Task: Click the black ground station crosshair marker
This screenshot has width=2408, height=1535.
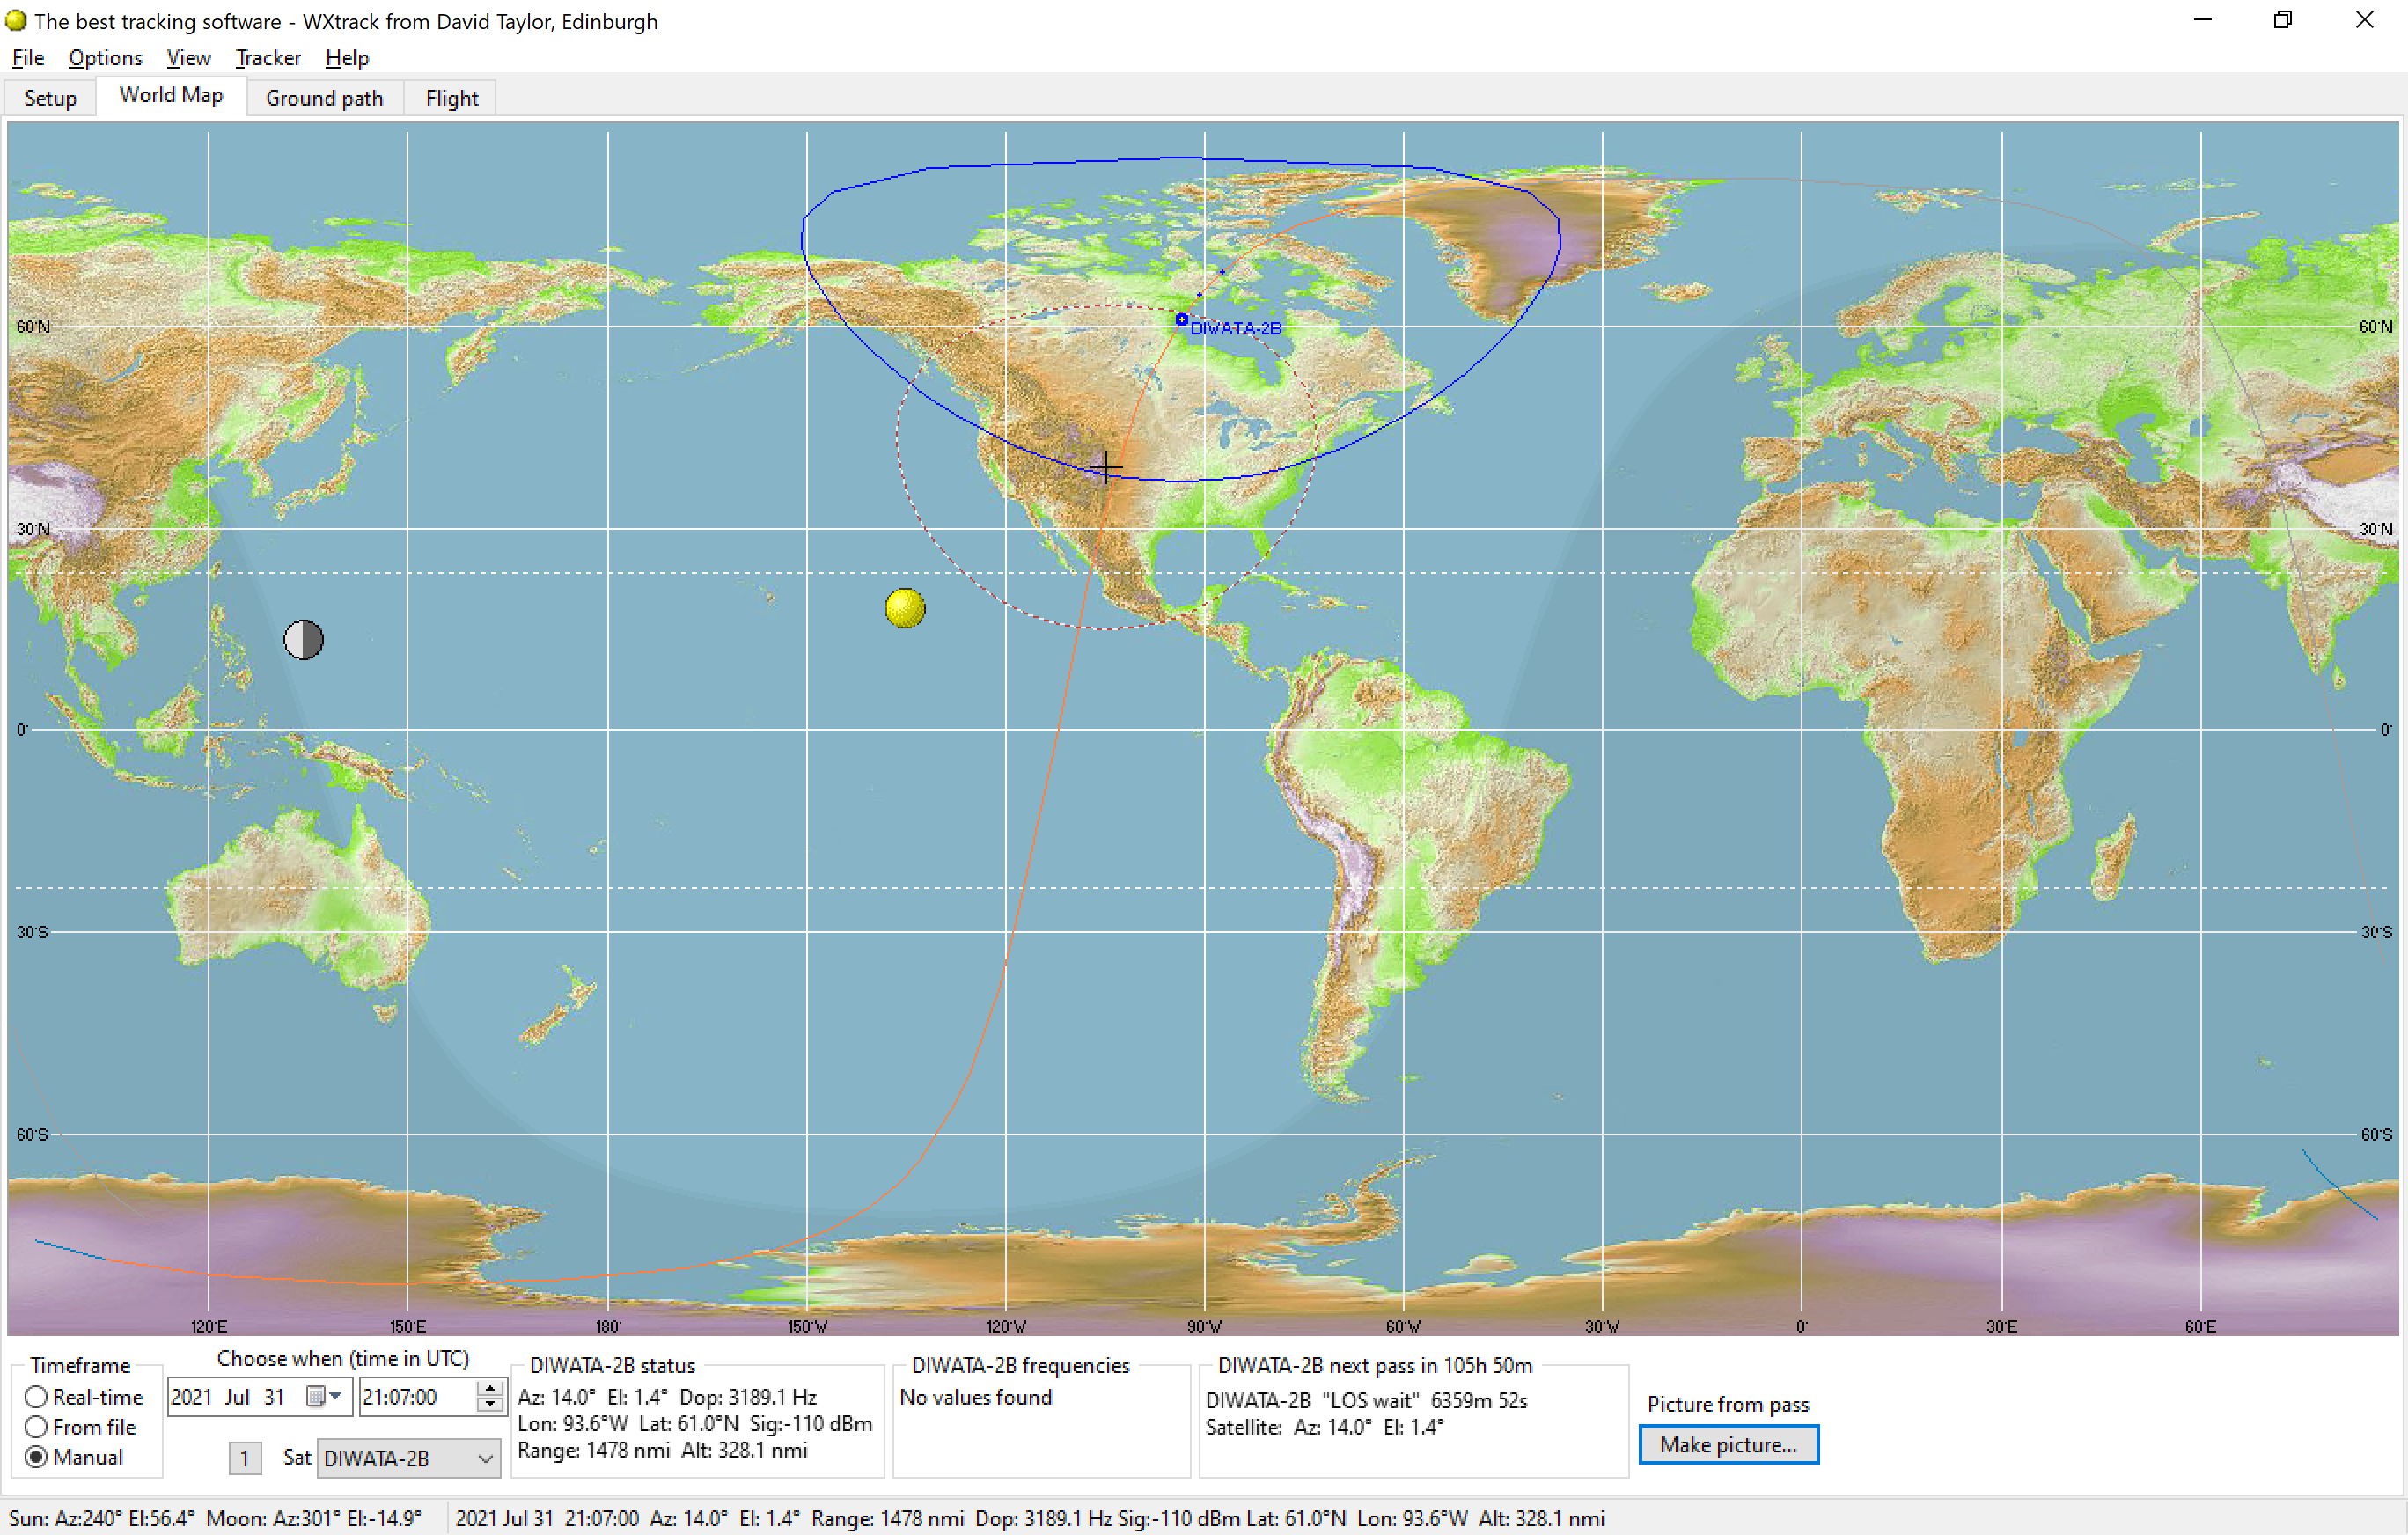Action: (1106, 467)
